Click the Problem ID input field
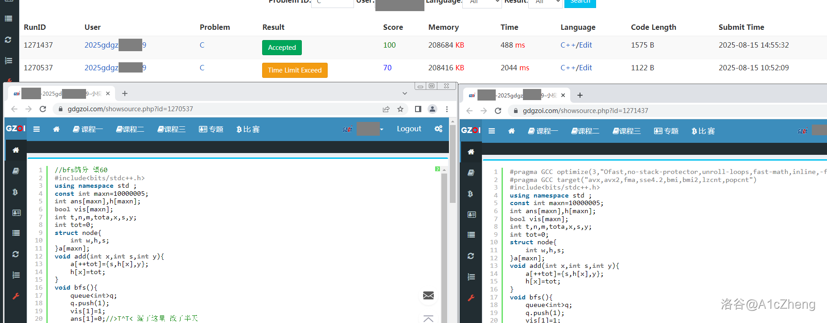 point(332,3)
